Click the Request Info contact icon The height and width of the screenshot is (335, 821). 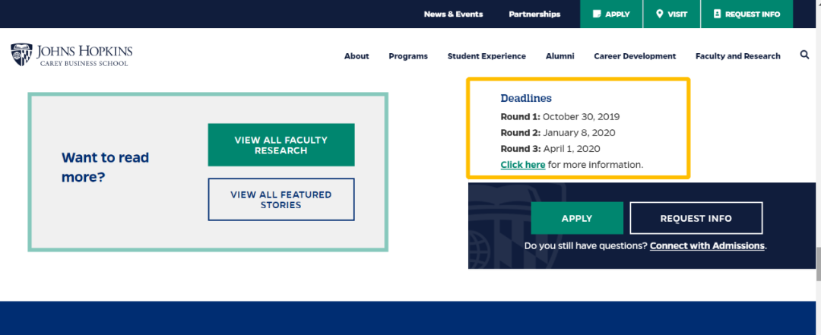click(x=718, y=14)
